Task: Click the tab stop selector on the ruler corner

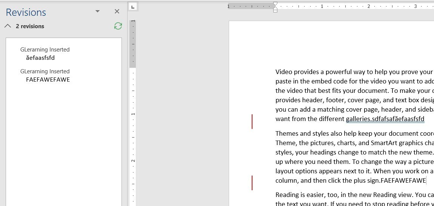Action: 133,7
